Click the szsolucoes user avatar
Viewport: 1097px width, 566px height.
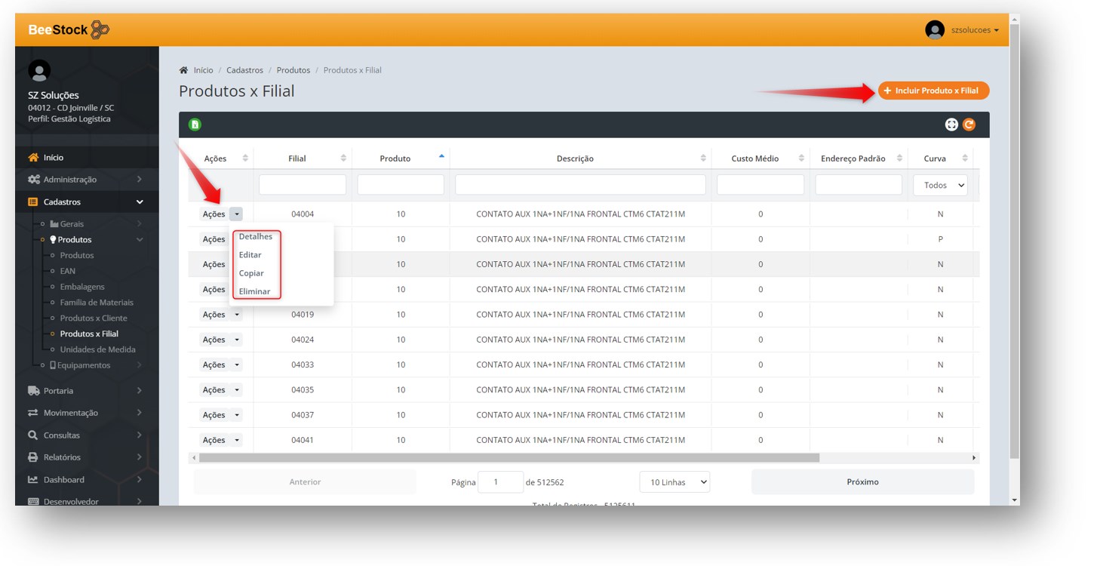click(x=935, y=30)
